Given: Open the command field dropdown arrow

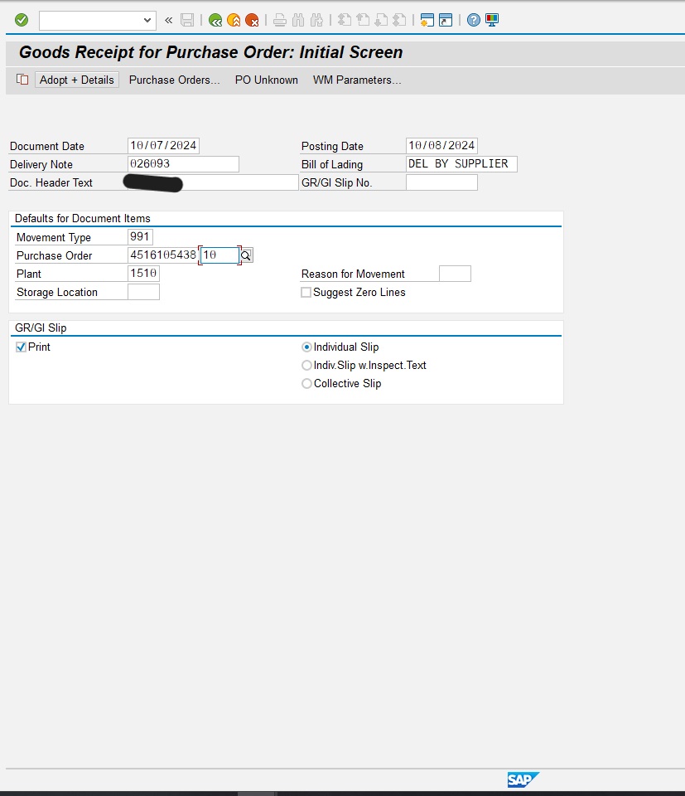Looking at the screenshot, I should (147, 20).
